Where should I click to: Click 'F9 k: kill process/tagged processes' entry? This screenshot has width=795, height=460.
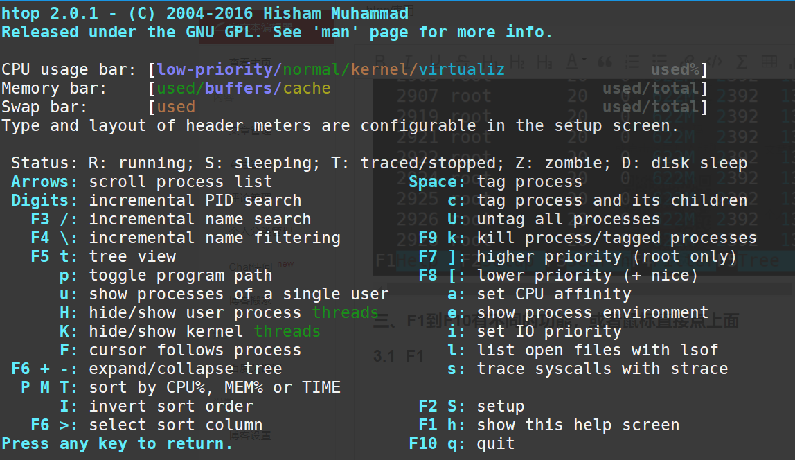[x=588, y=238]
